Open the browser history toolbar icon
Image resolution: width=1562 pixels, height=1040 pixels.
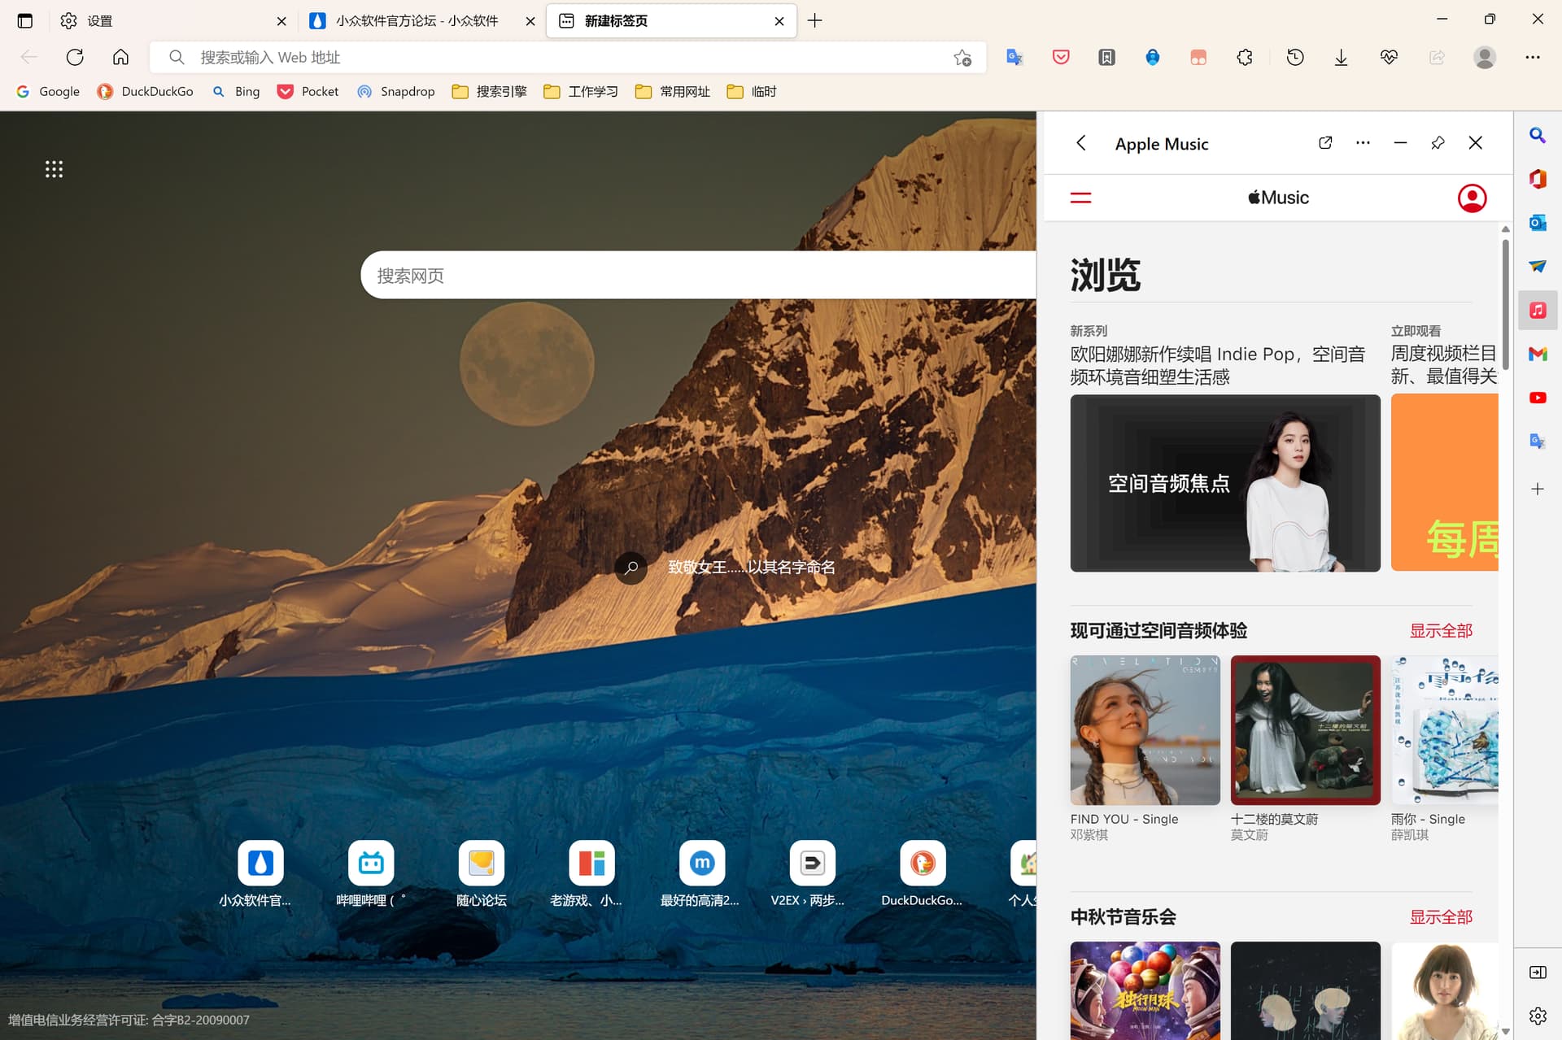coord(1295,57)
